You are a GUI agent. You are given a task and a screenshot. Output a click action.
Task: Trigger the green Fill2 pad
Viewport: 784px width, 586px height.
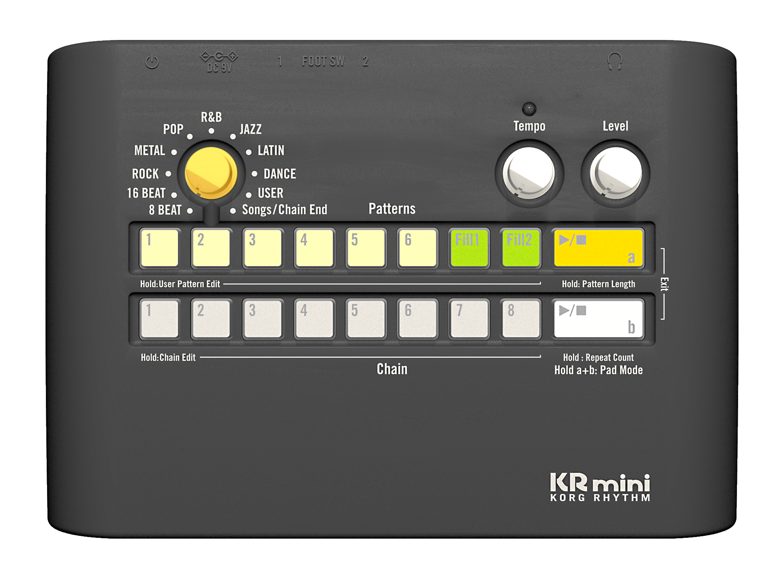point(521,248)
